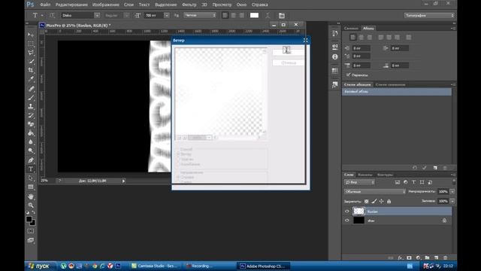The width and height of the screenshot is (481, 271).
Task: Expand the opacity slider dropdown
Action: [x=452, y=191]
